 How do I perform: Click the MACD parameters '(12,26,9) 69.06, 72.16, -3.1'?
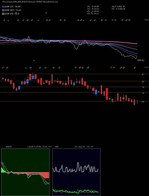[39, 147]
